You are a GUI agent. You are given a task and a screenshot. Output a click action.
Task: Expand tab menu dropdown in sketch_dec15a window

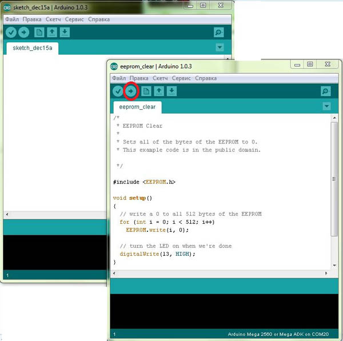click(x=220, y=47)
